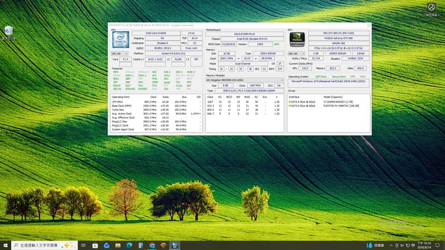The image size is (445, 250).
Task: Click the 'ASUS B150M-PLUS' motherboard field
Action: click(244, 34)
